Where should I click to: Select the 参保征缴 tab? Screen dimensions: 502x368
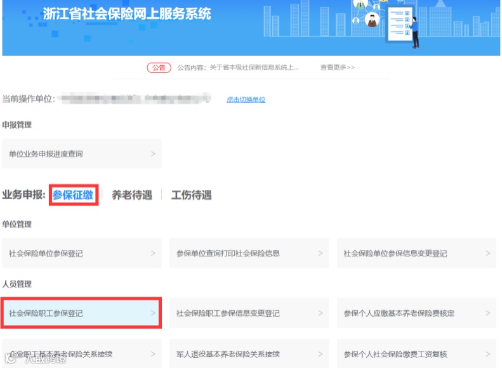coord(73,195)
